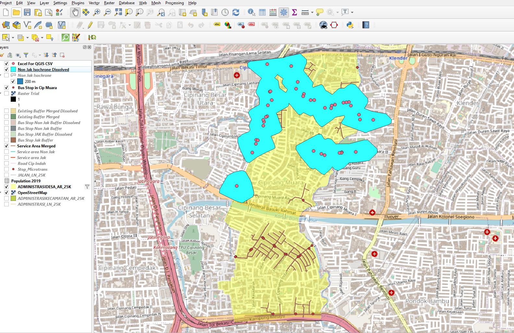The image size is (514, 333).
Task: Open the run feature action dropdown arrow
Action: pyautogui.click(x=338, y=13)
